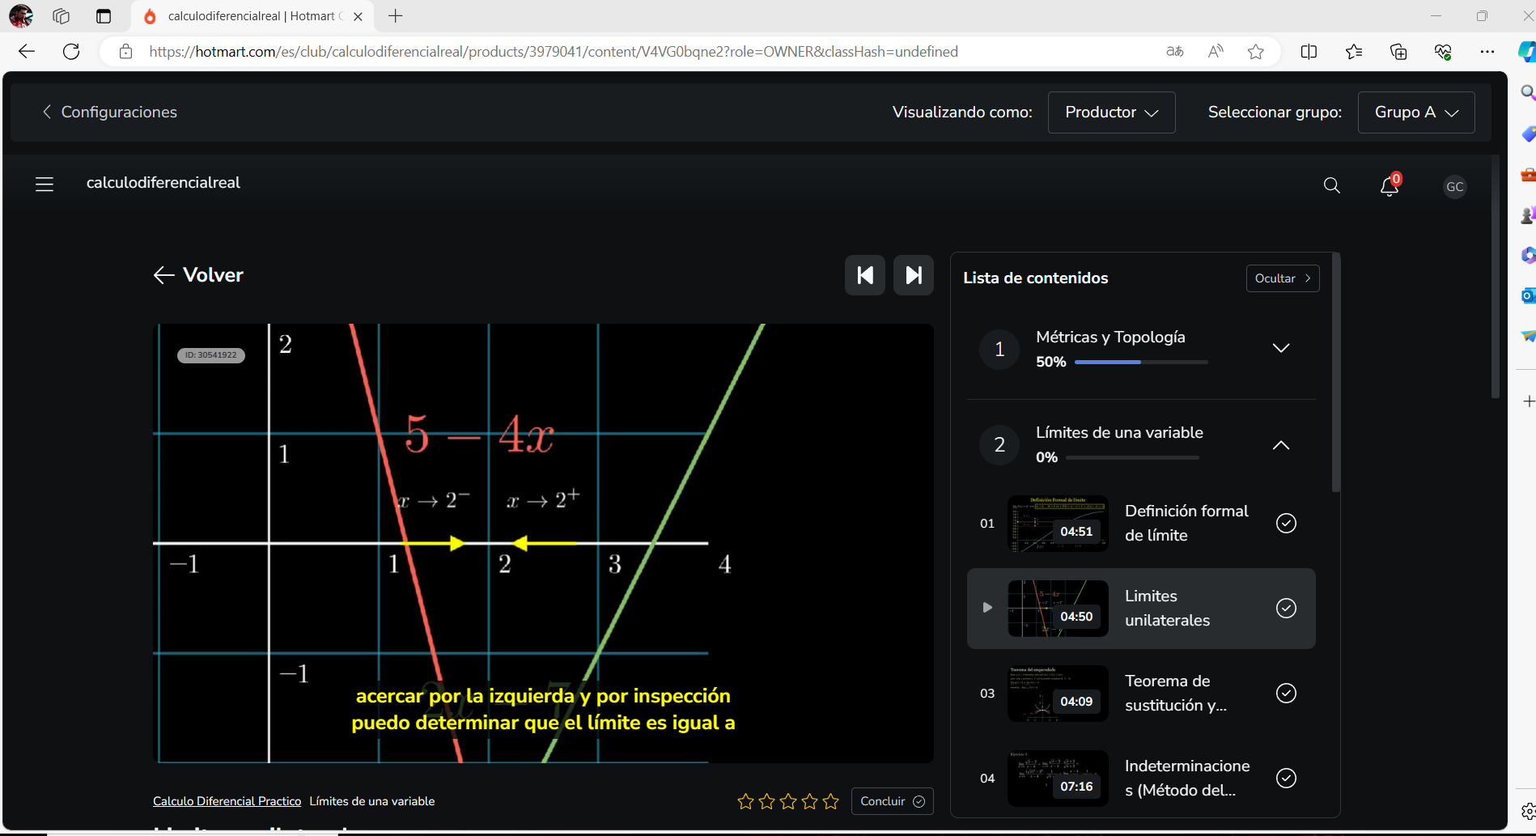Click the Métricas y Topología progress bar
This screenshot has height=836, width=1536.
tap(1141, 363)
